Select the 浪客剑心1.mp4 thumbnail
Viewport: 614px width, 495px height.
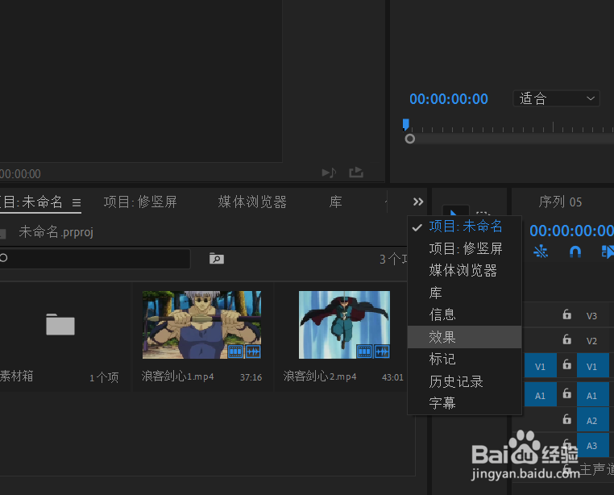click(201, 325)
